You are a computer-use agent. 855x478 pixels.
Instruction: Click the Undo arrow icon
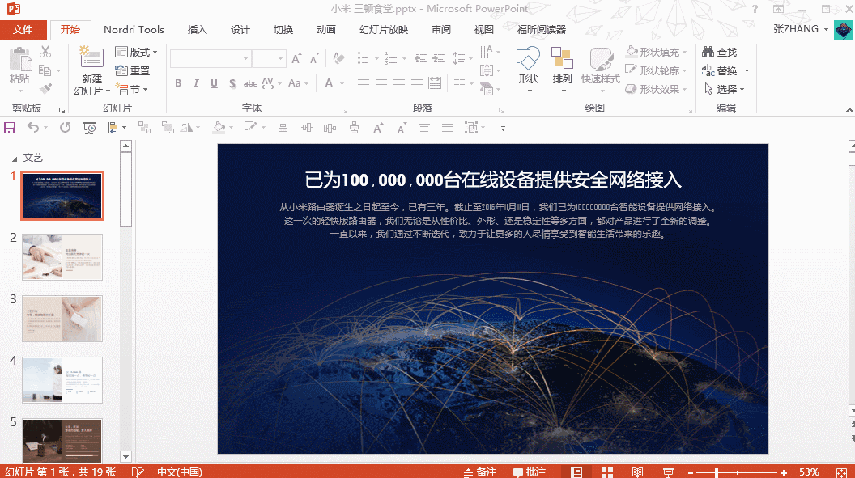coord(33,128)
